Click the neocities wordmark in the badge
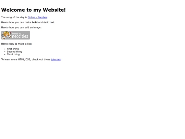 20,36
